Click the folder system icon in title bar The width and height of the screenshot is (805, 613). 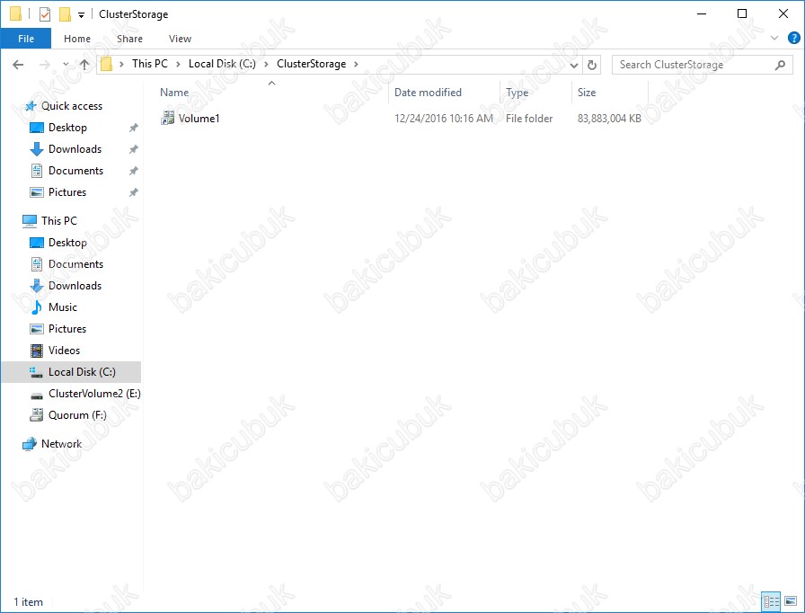click(x=16, y=13)
